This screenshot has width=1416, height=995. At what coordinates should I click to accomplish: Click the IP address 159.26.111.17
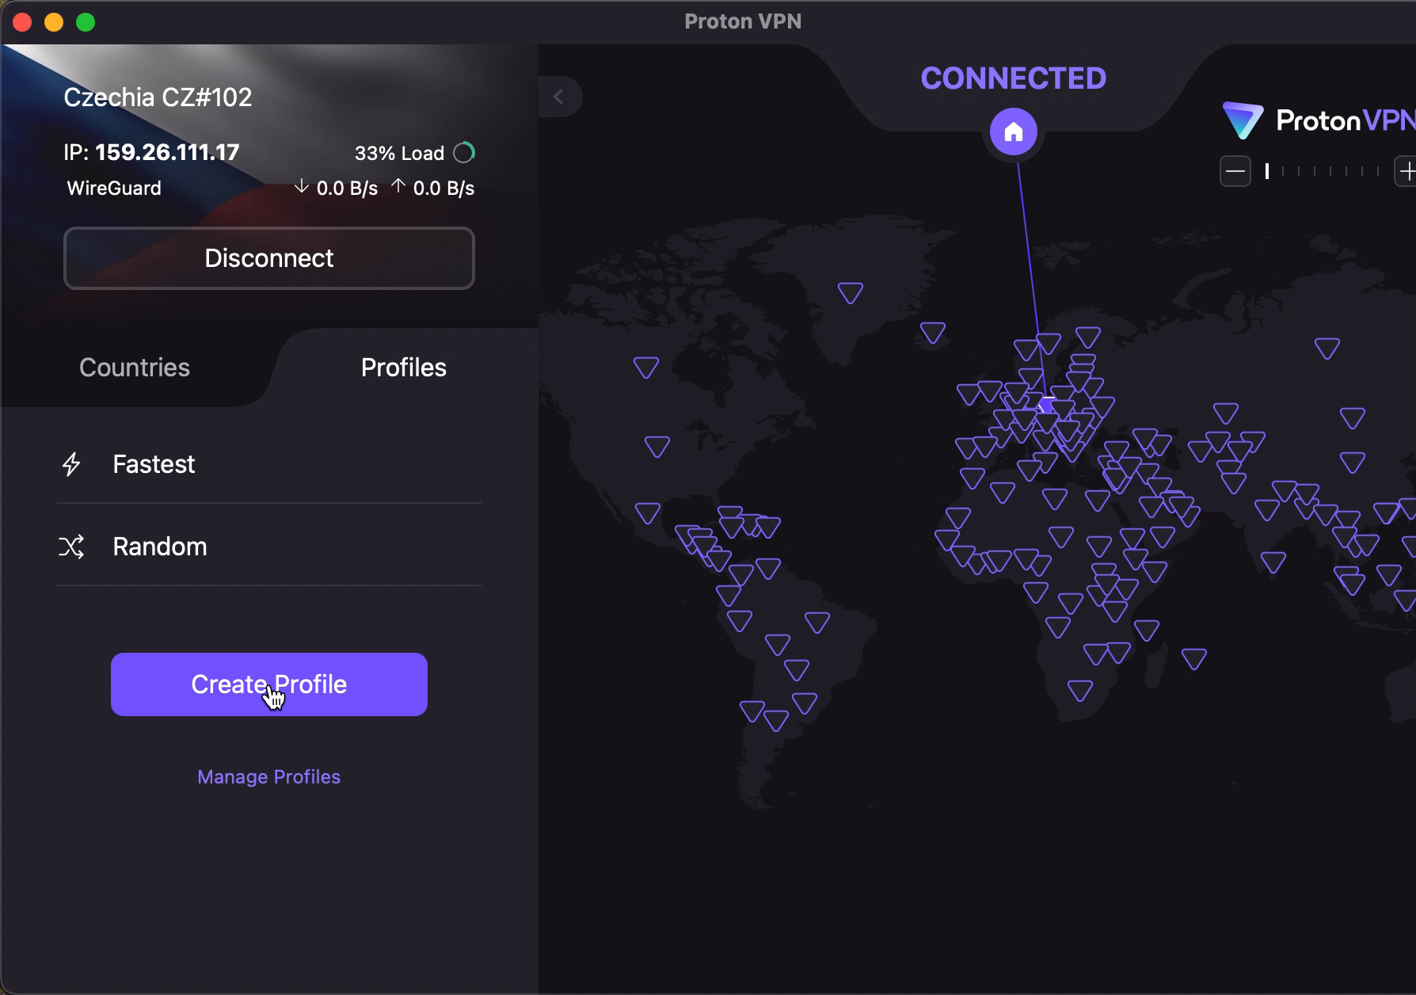167,152
